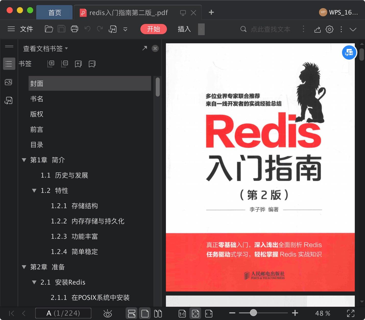
Task: Collapse the 1.2 特性 bookmark
Action: (x=34, y=191)
